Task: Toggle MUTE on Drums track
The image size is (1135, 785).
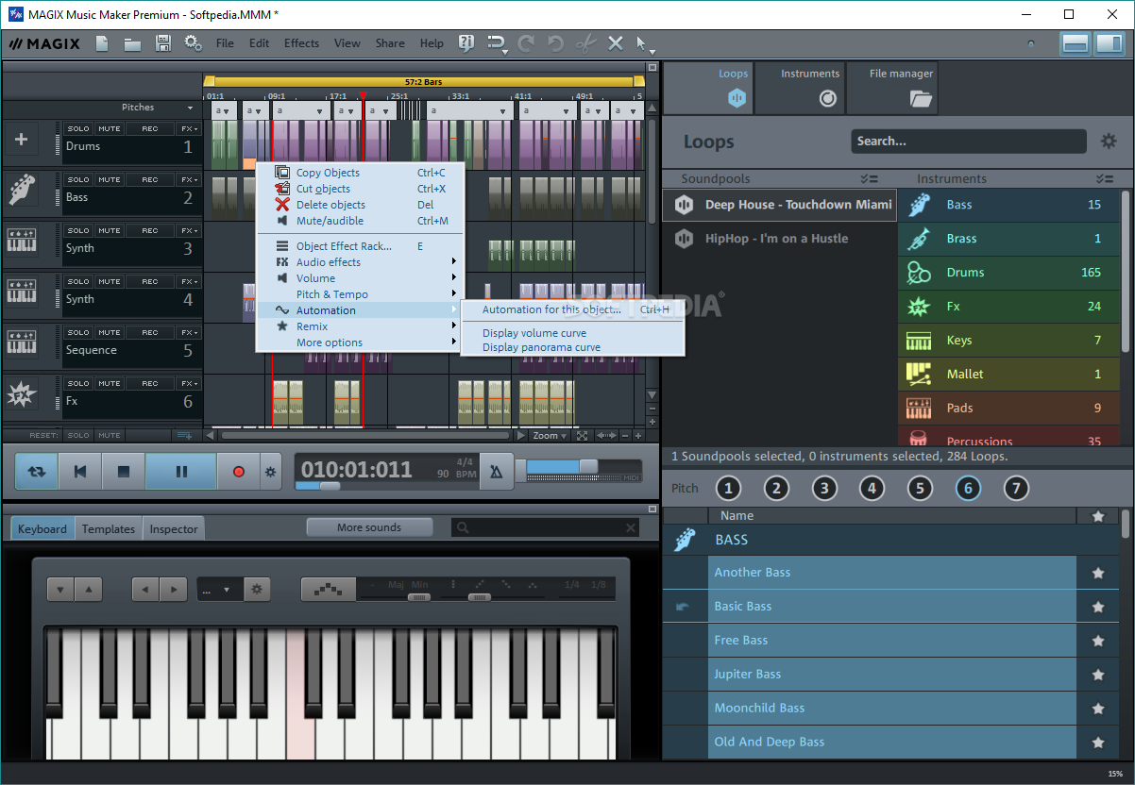Action: tap(110, 128)
